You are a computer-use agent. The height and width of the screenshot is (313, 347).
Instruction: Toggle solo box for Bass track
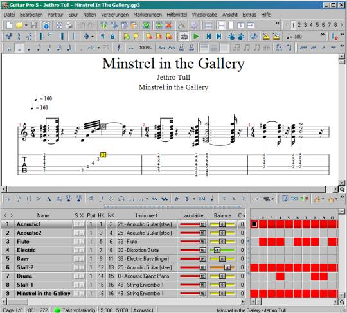[x=76, y=259]
